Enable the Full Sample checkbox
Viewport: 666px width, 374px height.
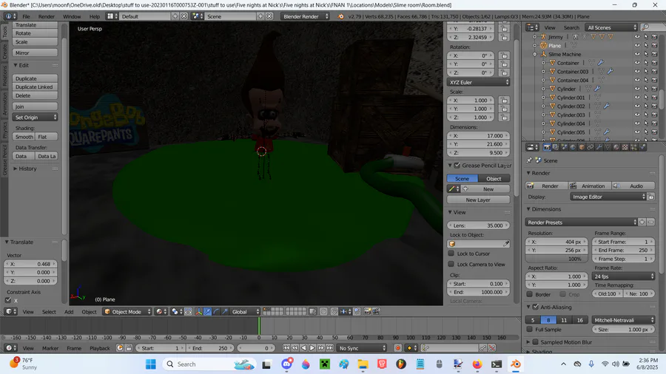pos(530,330)
